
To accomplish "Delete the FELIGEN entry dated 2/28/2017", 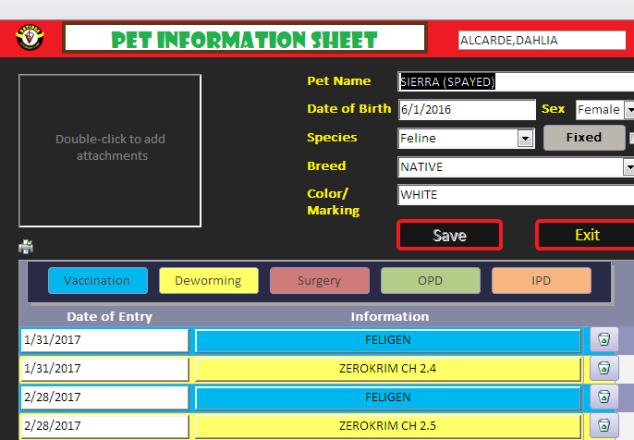I will [603, 397].
